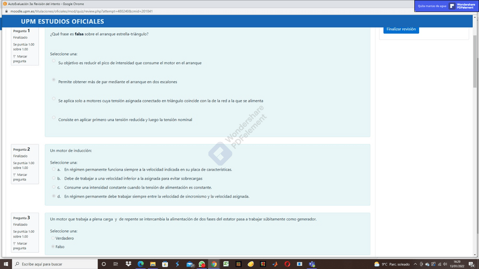The width and height of the screenshot is (479, 269).
Task: Launch Microsoft Edge from the taskbar
Action: (x=141, y=264)
